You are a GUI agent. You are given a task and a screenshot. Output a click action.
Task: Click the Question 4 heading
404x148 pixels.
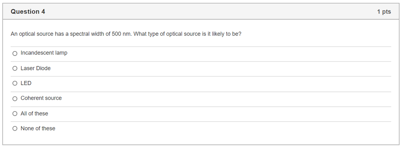click(28, 12)
